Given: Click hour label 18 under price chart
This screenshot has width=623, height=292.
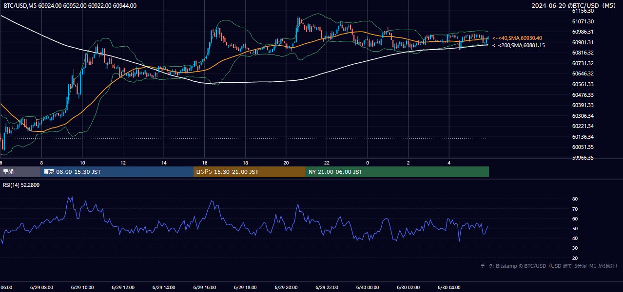Looking at the screenshot, I should tap(245, 163).
